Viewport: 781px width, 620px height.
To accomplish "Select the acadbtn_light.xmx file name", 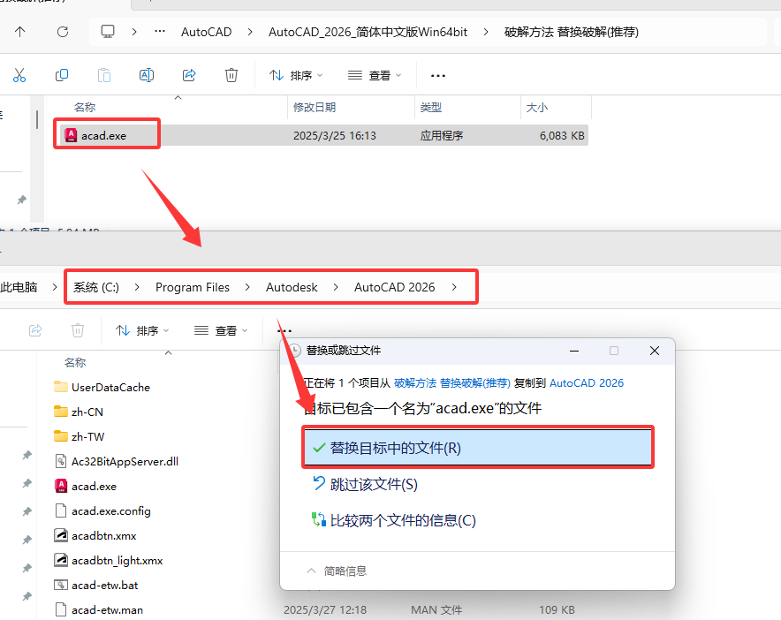I will pos(117,560).
